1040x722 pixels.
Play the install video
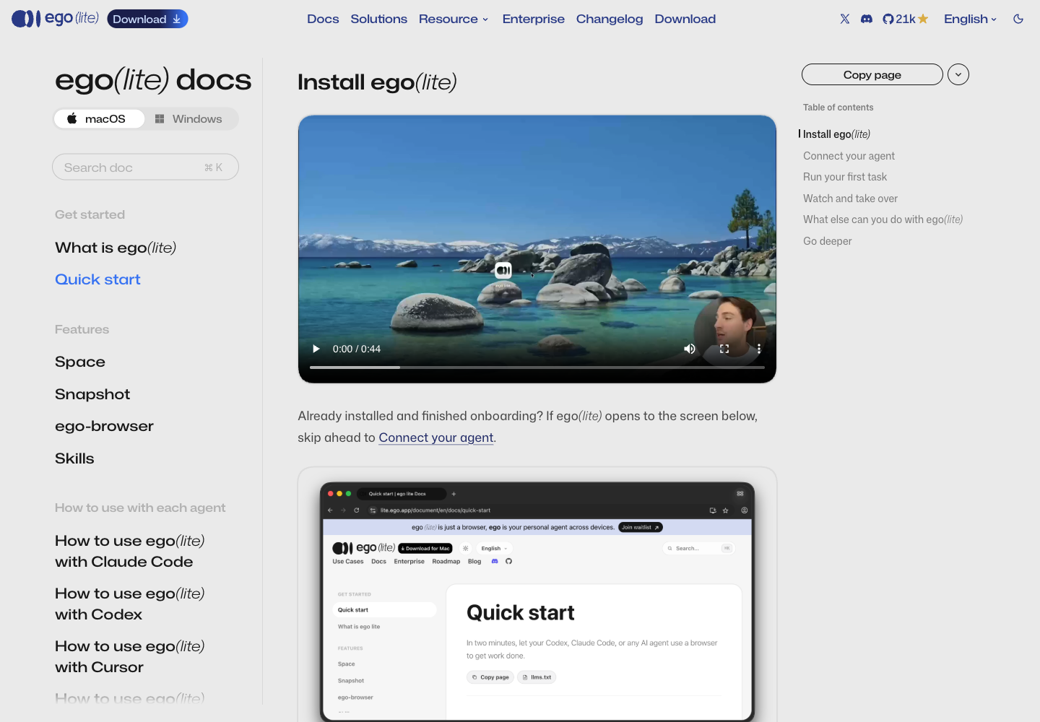(x=316, y=349)
